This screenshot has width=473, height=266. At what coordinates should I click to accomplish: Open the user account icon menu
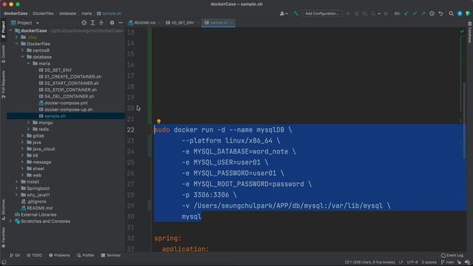click(283, 13)
